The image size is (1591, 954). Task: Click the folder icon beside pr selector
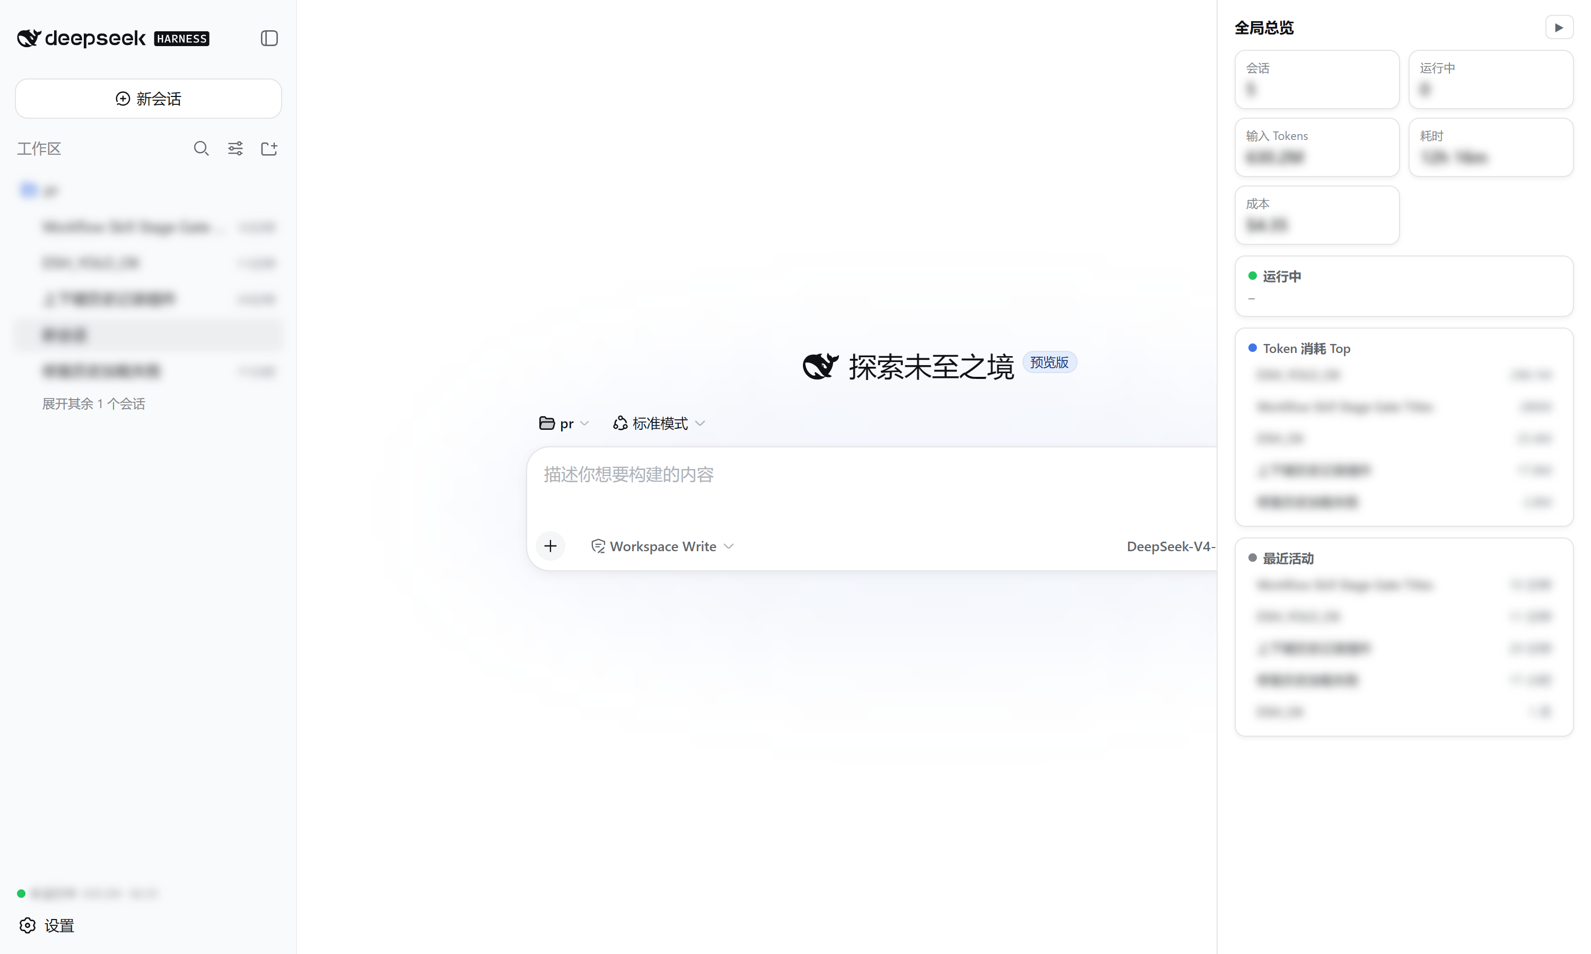[547, 423]
